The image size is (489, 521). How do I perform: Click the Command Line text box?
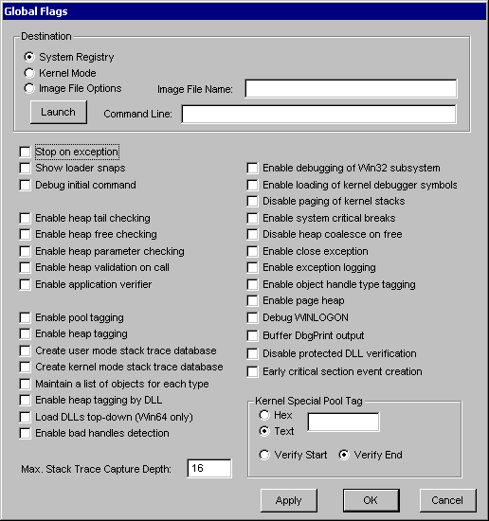tap(318, 115)
